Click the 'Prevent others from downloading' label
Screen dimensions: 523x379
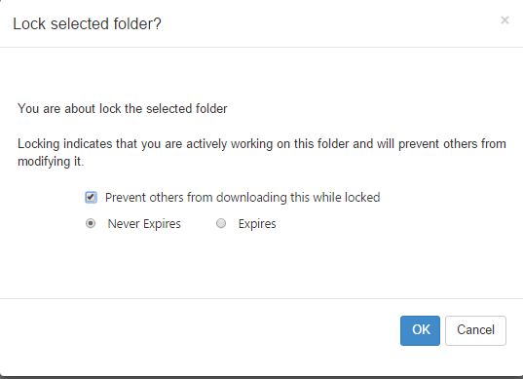coord(243,198)
